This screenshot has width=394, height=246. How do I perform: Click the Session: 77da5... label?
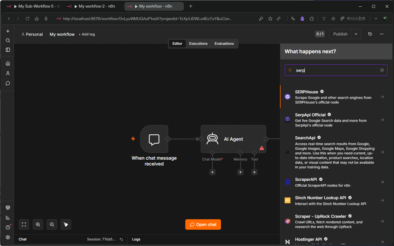[x=101, y=239]
